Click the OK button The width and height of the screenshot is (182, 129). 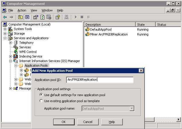(x=64, y=122)
